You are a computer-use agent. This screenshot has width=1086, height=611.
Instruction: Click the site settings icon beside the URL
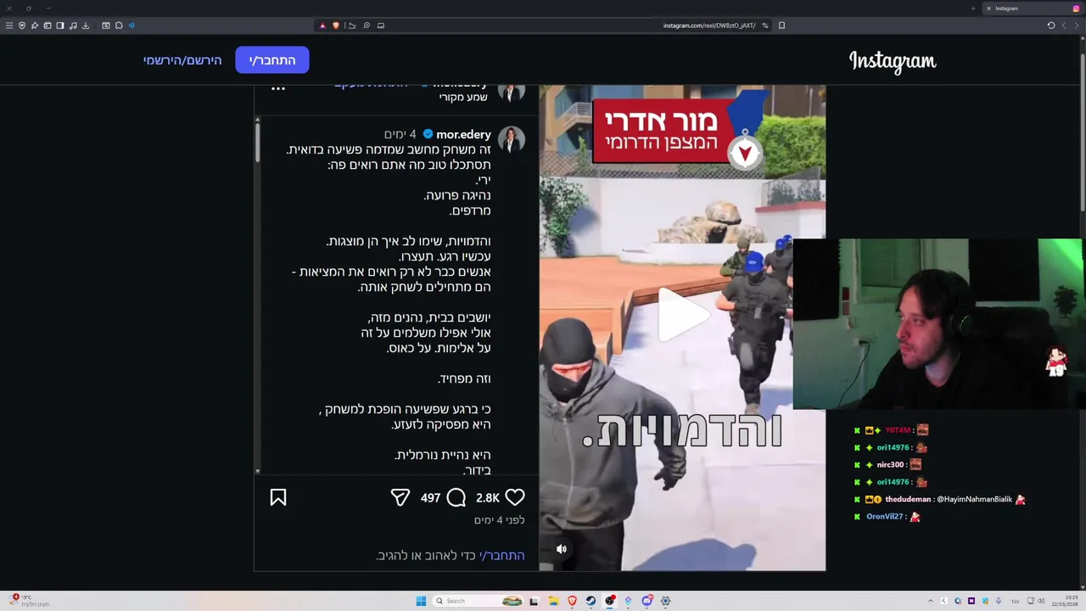pos(764,25)
